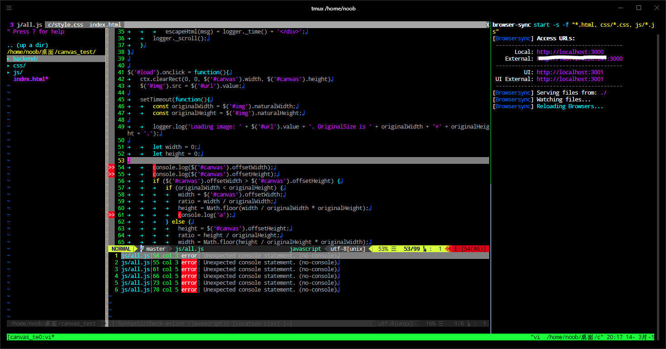666x349 pixels.
Task: Switch to the index.html tab
Action: click(x=105, y=25)
